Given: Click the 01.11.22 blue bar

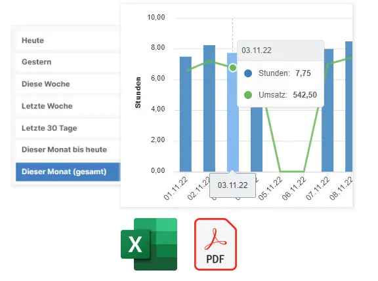Looking at the screenshot, I should pos(186,114).
